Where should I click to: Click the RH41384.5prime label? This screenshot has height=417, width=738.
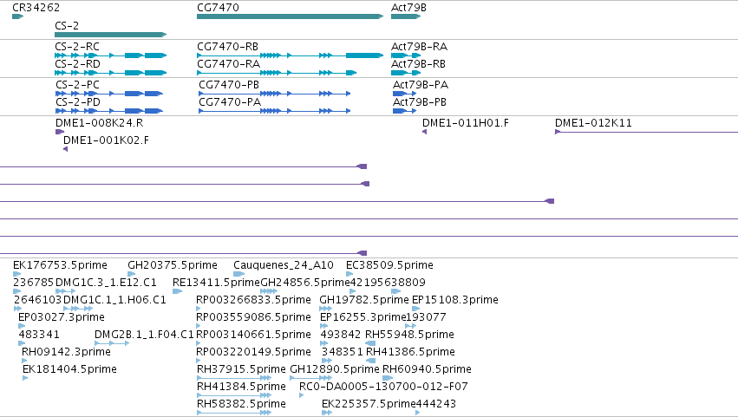pos(241,387)
